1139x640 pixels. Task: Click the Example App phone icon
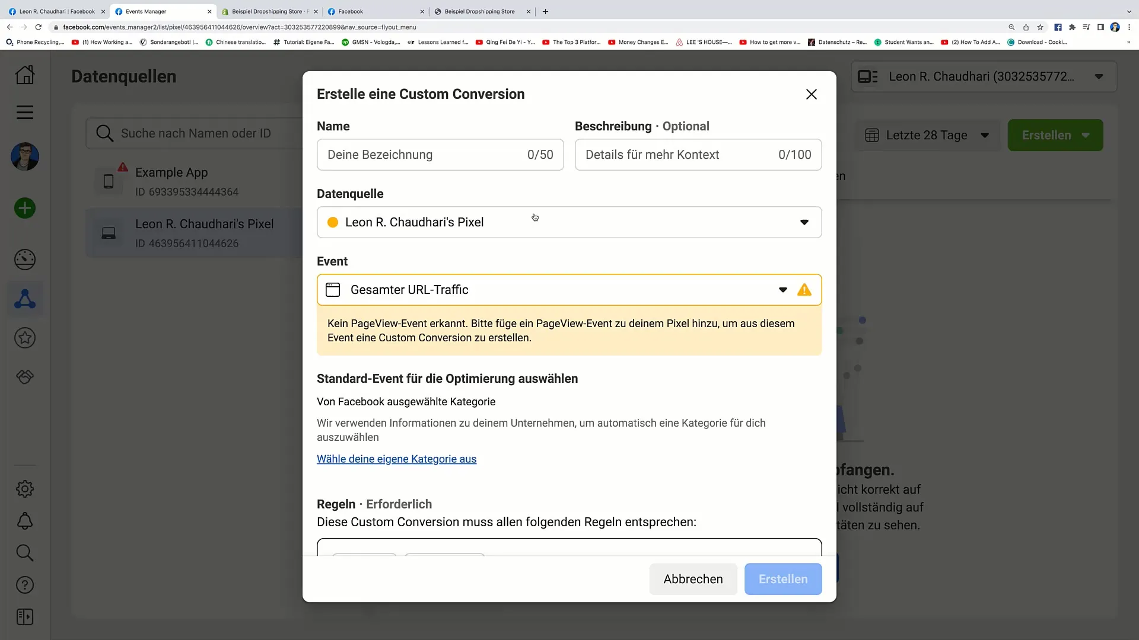tap(109, 181)
